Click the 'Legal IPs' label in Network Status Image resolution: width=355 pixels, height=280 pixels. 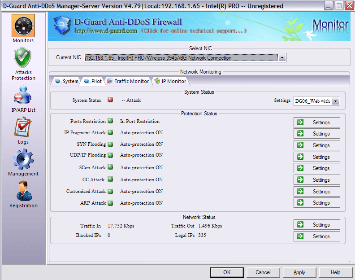[x=185, y=235]
